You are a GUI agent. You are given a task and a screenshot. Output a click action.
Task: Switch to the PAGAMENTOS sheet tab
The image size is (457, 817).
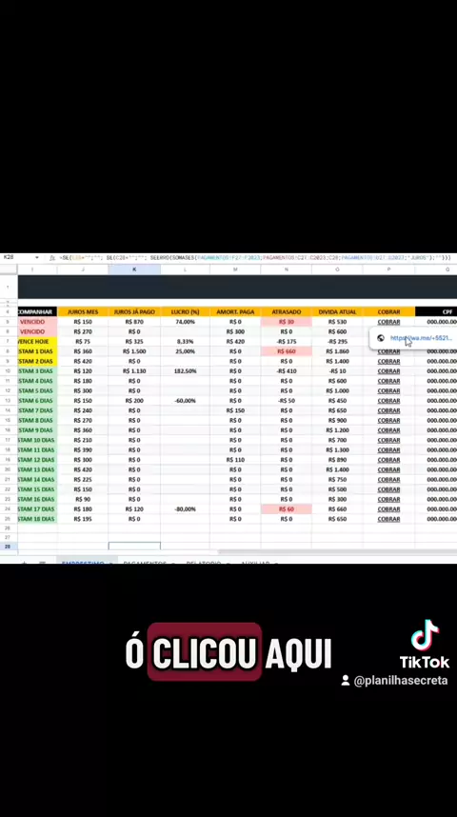click(145, 564)
